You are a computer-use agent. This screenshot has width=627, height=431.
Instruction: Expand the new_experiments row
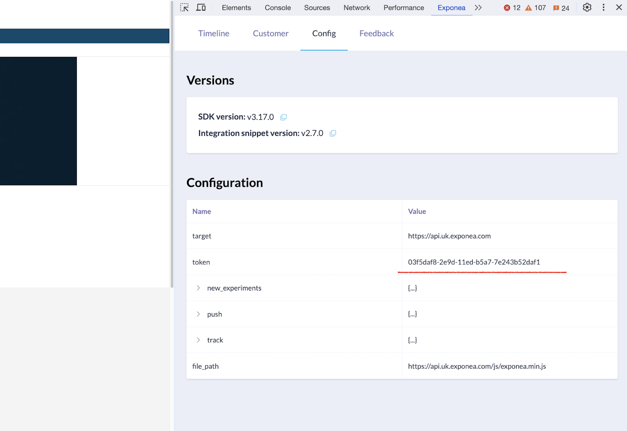tap(198, 288)
